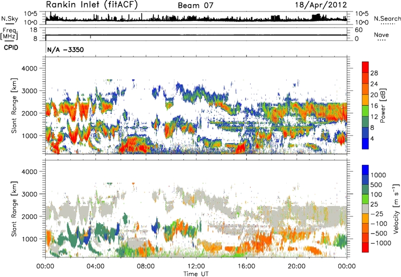Screen dimensions: 401x277
Task: Click the 'Beam 07' header label
Action: click(195, 5)
